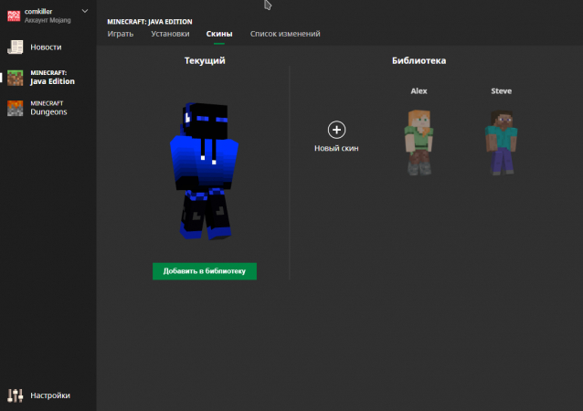The width and height of the screenshot is (583, 411).
Task: Select the Скины tab
Action: [219, 34]
